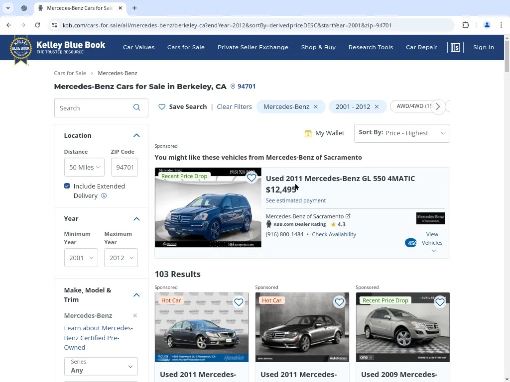The height and width of the screenshot is (382, 510).
Task: Remove the 2001 - 2012 year filter chip
Action: [x=377, y=107]
